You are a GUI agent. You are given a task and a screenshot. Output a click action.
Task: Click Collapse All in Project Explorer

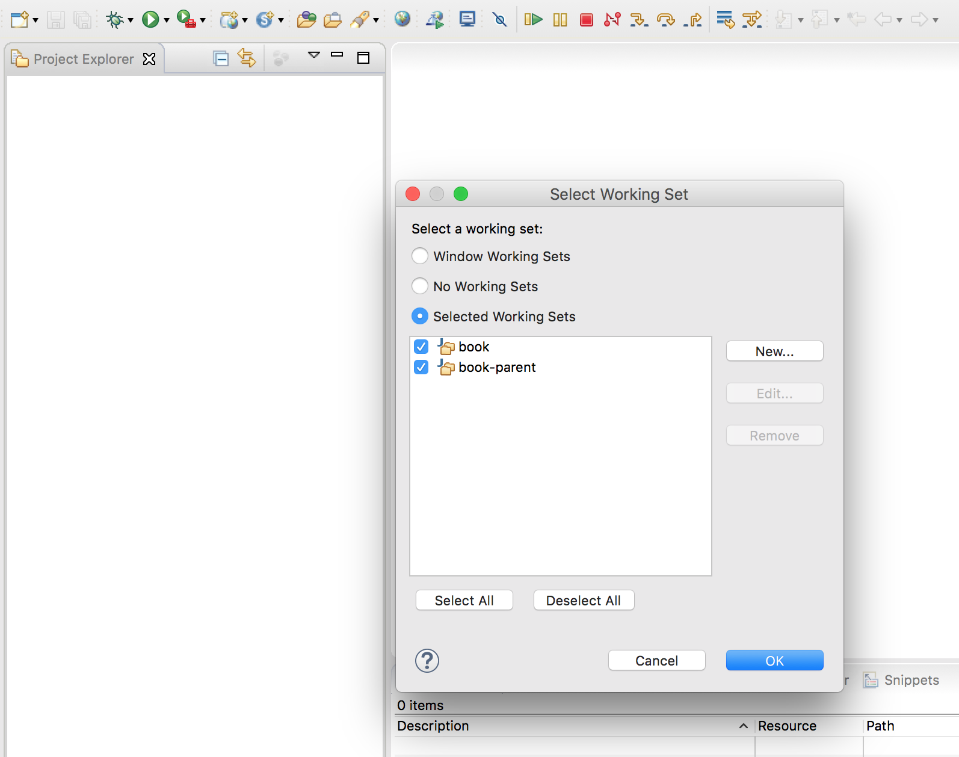221,58
